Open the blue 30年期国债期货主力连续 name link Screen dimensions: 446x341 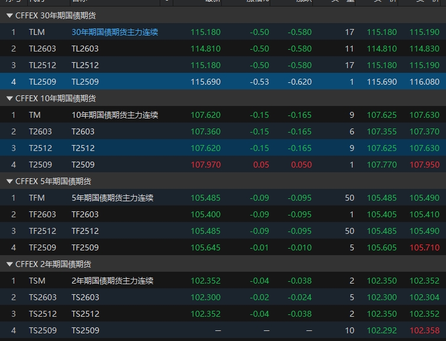115,32
